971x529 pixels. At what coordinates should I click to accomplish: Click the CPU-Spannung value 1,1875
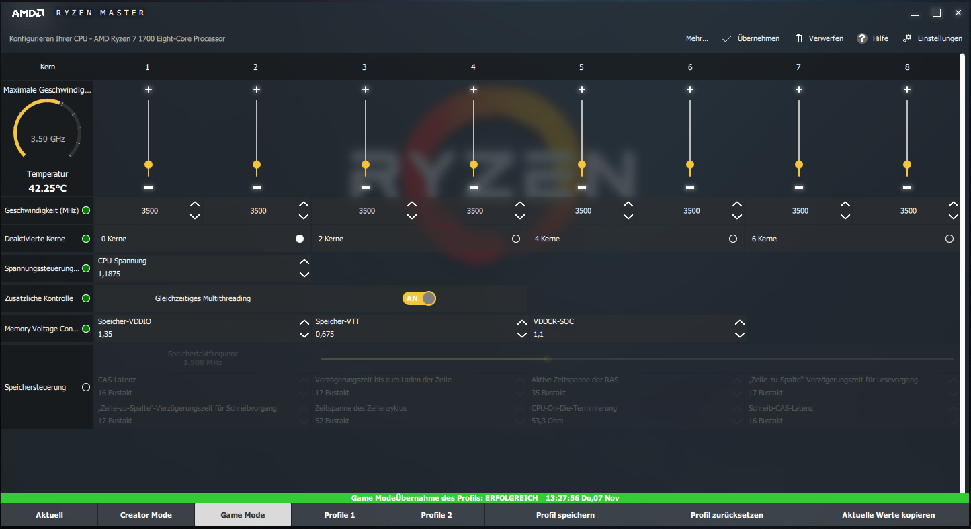(110, 274)
